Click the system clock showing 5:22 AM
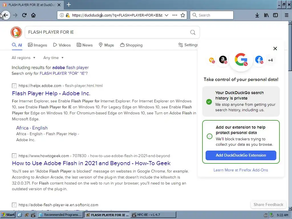 click(x=283, y=215)
